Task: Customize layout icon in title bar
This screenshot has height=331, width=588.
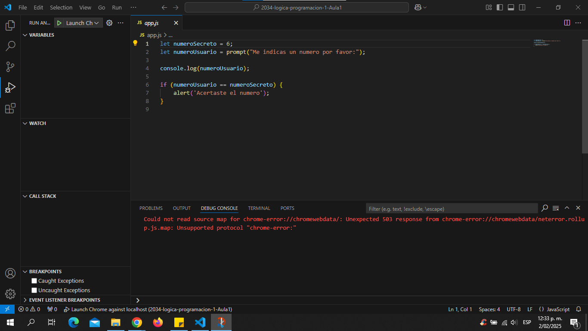Action: pos(489,7)
